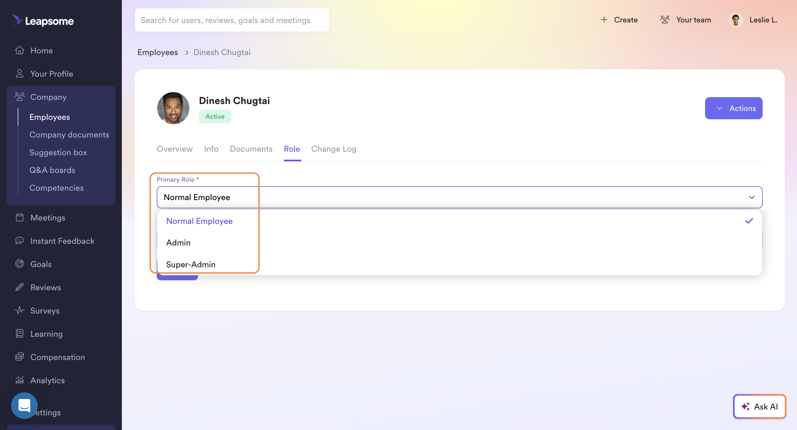This screenshot has height=430, width=797.
Task: Open Suggestion box in the sidebar
Action: coord(58,152)
